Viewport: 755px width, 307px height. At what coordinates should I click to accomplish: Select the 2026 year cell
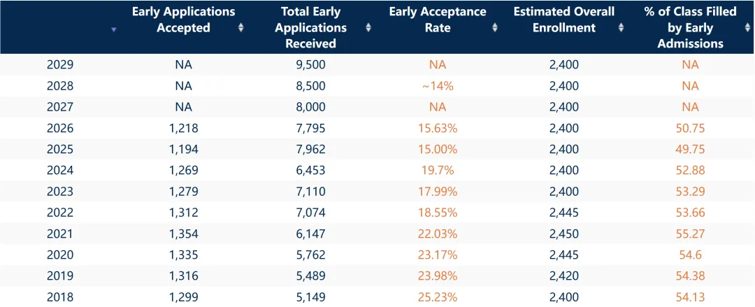tap(60, 128)
